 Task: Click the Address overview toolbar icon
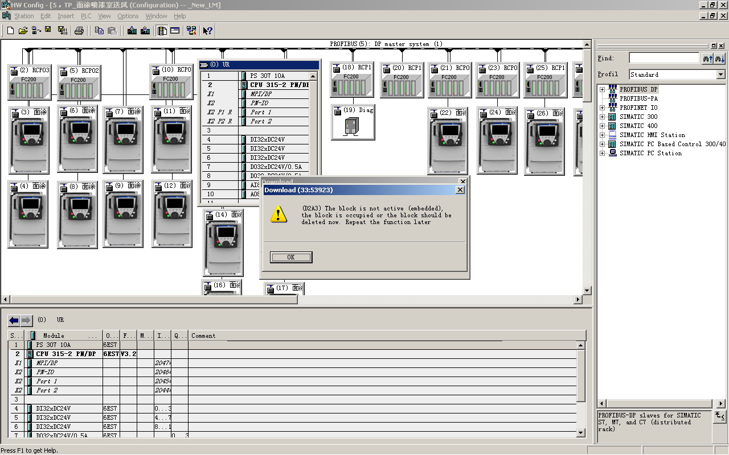(x=175, y=31)
